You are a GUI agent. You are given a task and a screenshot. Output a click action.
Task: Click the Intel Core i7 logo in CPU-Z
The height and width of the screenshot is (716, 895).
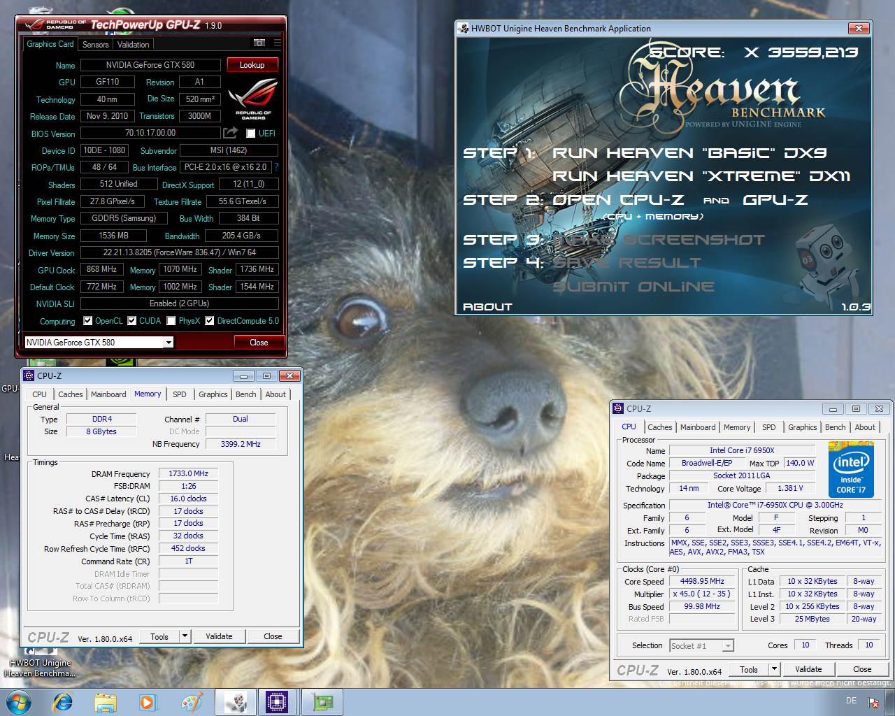point(851,468)
